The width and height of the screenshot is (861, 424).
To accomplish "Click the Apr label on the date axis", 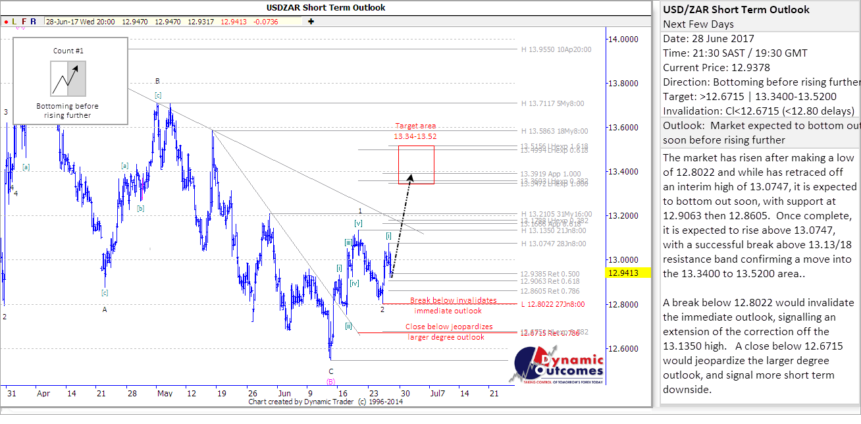I will [x=43, y=393].
